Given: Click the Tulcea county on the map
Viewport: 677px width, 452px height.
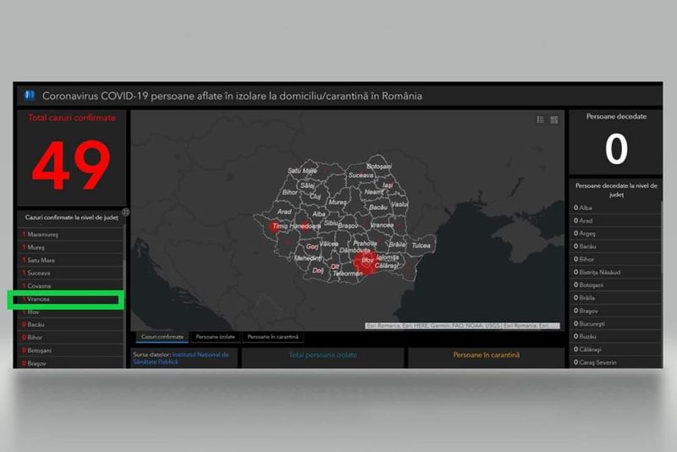Looking at the screenshot, I should tap(421, 245).
